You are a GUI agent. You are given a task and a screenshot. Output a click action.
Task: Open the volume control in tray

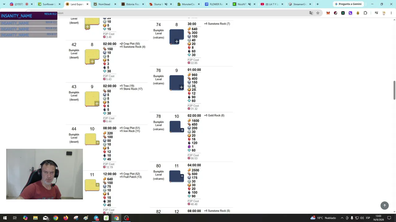click(362, 218)
